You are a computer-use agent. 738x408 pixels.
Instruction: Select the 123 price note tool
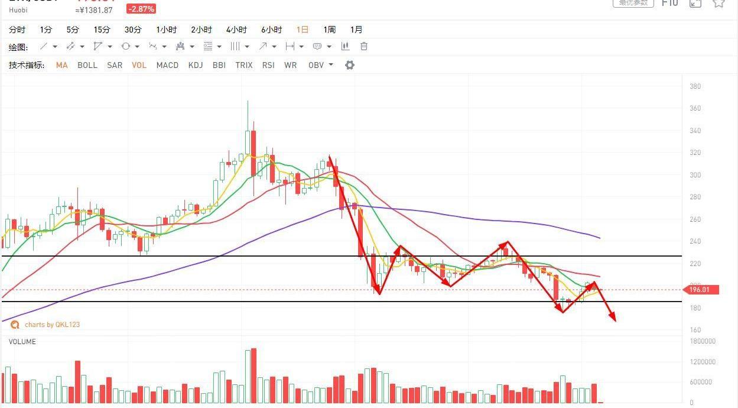click(x=317, y=46)
